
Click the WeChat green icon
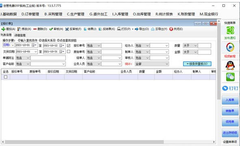coord(230,77)
